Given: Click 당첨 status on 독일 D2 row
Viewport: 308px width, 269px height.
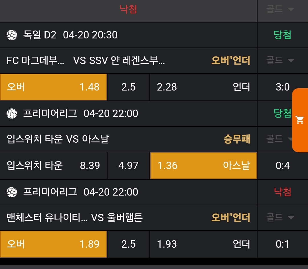Looking at the screenshot, I should click(282, 35).
